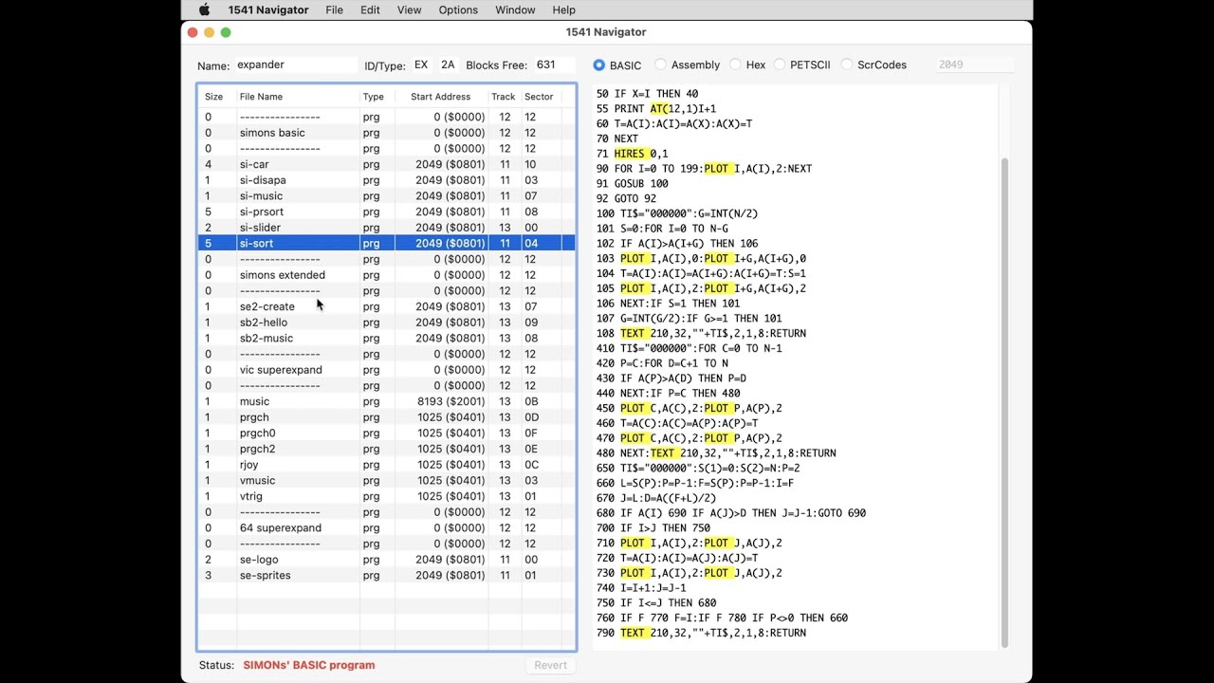Click BASIC line 650 TI$ statement
This screenshot has width=1214, height=683.
tap(698, 469)
